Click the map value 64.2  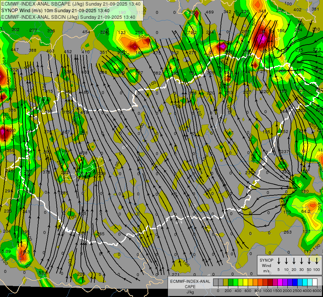click(306, 212)
